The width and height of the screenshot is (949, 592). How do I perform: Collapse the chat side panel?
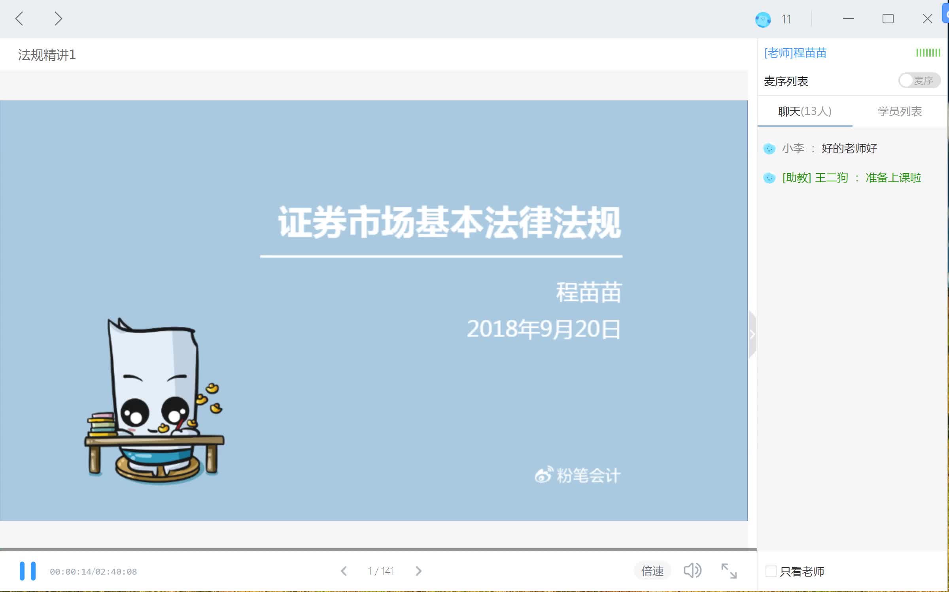752,335
